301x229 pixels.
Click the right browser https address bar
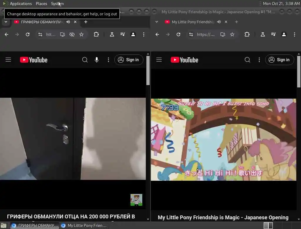click(x=206, y=34)
